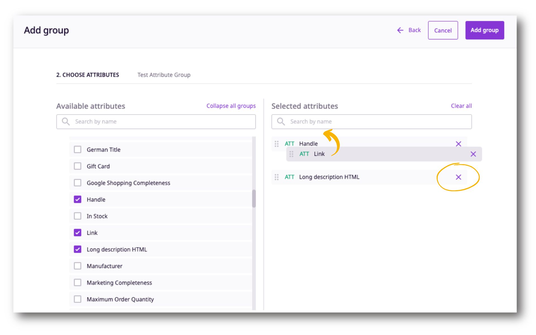Select the Test Attribute Group label

(164, 75)
